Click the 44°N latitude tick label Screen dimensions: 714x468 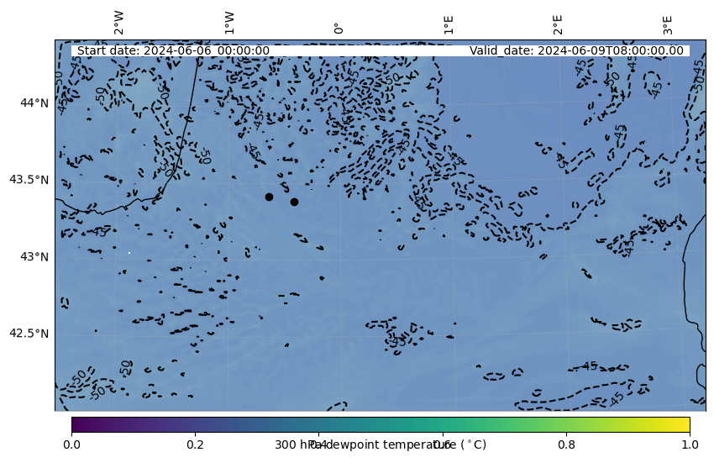click(34, 103)
